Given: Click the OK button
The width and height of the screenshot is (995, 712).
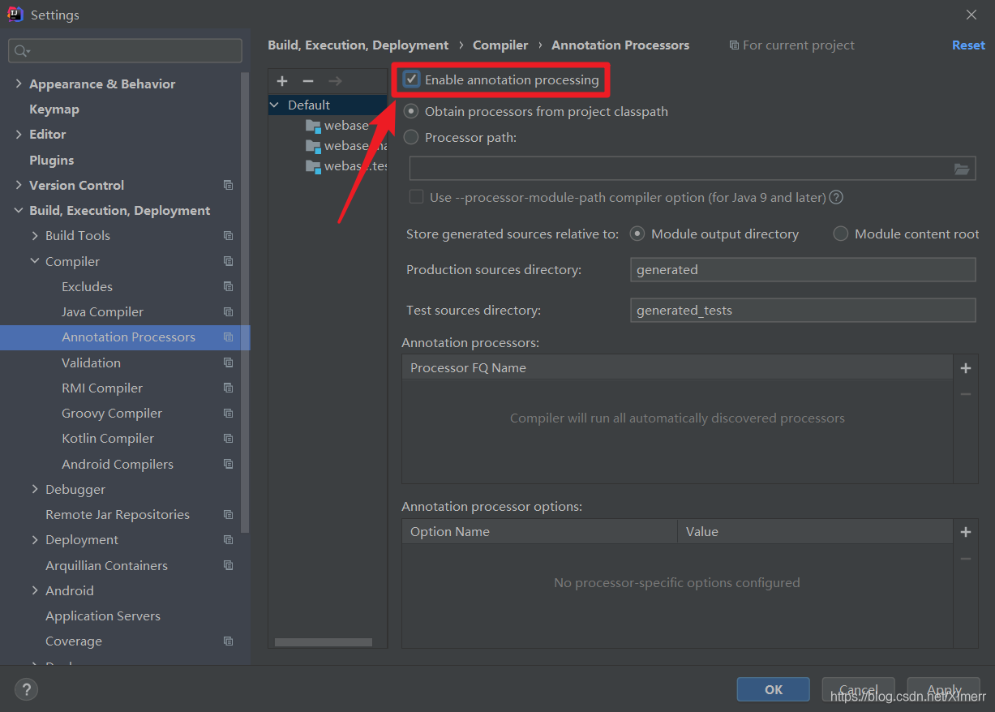Looking at the screenshot, I should click(773, 689).
